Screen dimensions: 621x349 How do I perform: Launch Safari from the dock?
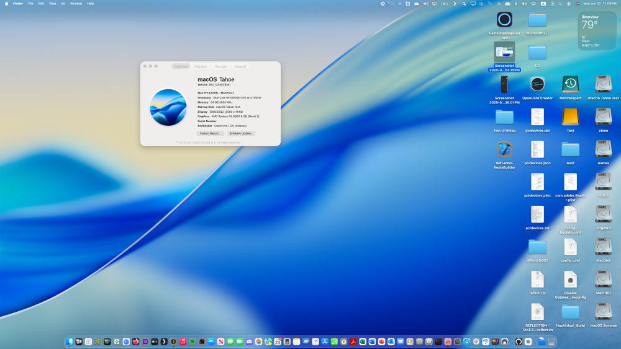[126, 342]
